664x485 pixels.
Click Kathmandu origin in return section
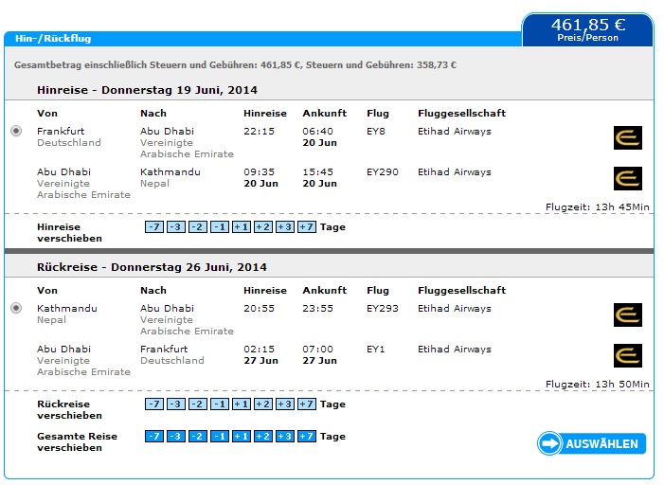[x=67, y=309]
